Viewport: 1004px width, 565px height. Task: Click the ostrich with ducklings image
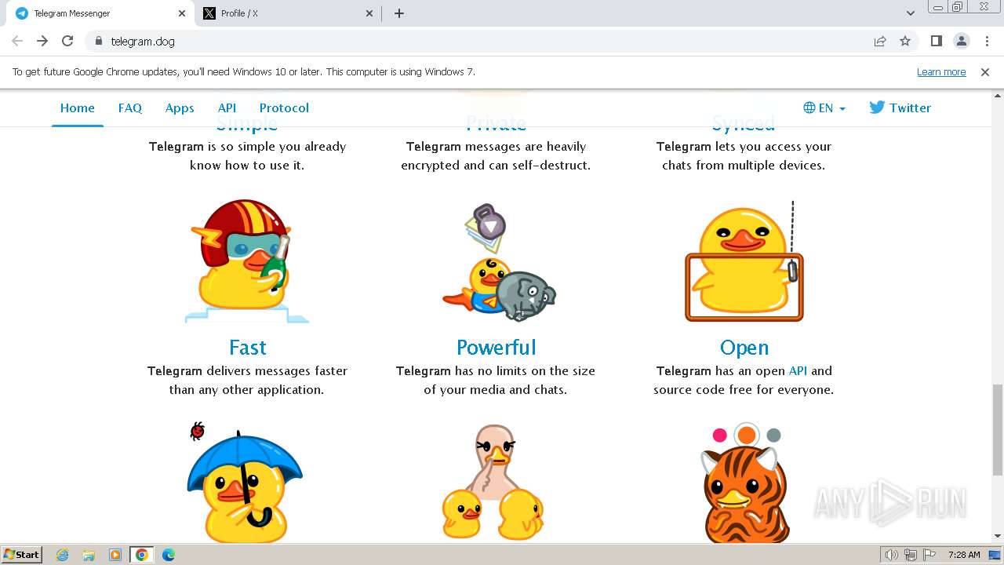pos(493,483)
